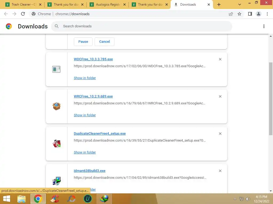This screenshot has width=273, height=204.
Task: Close the Downloads tab
Action: [x=209, y=5]
